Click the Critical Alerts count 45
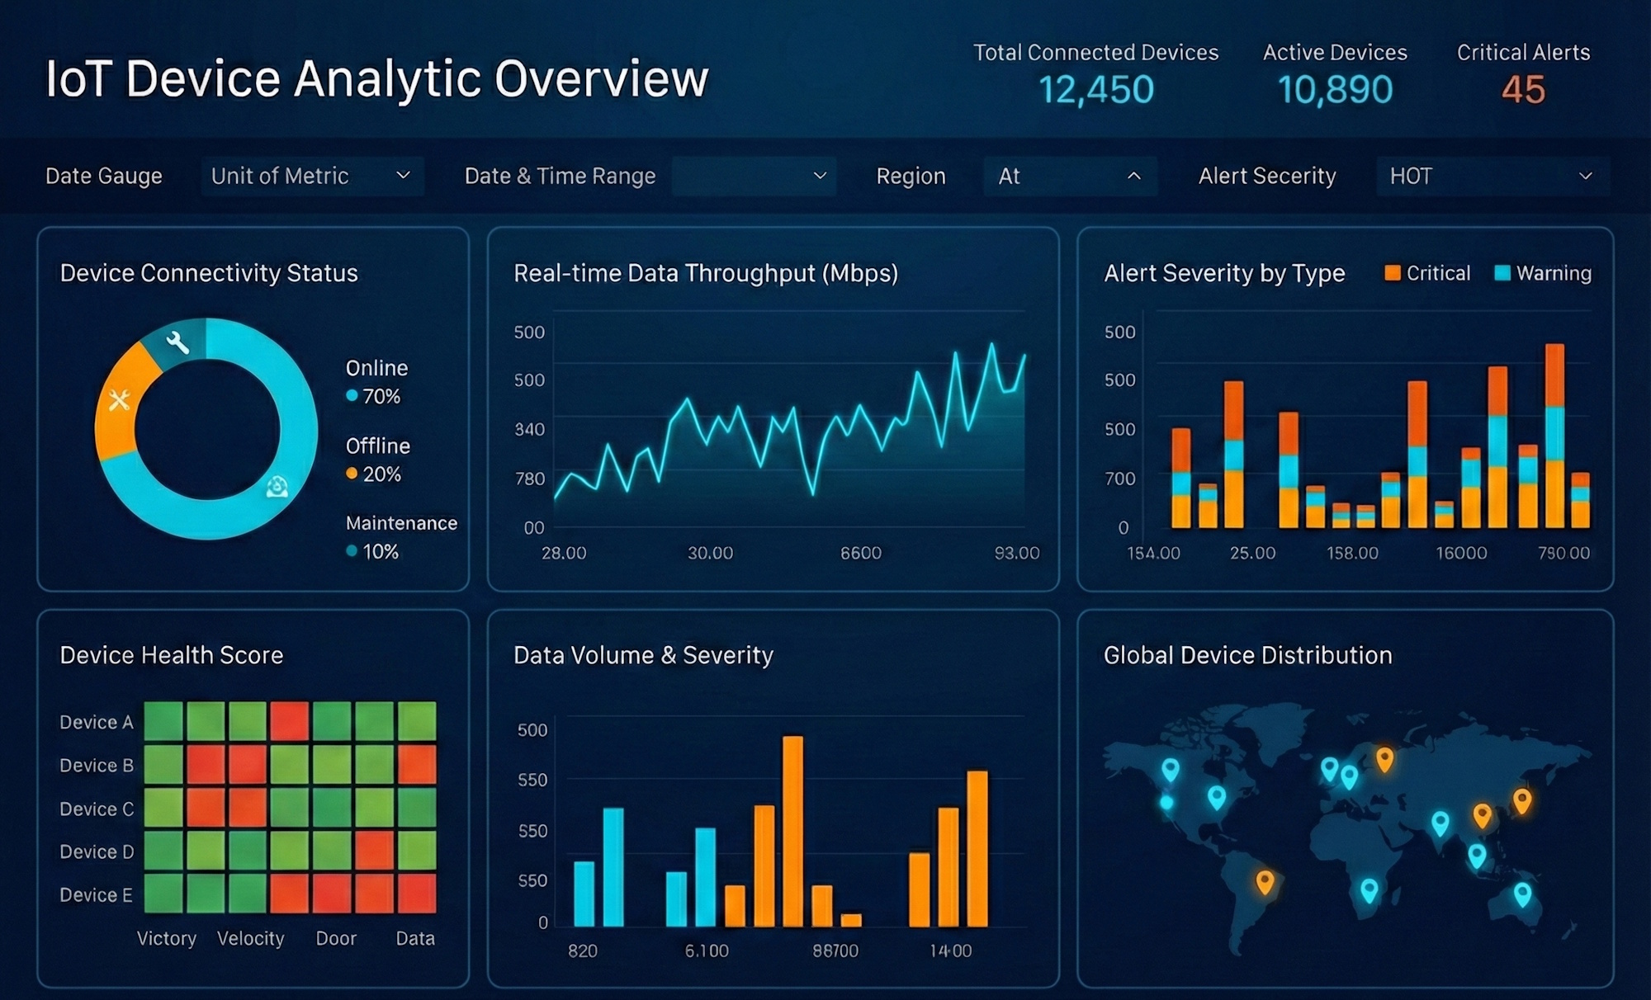The image size is (1651, 1000). point(1522,89)
